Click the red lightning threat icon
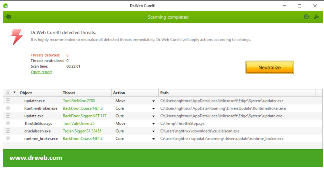This screenshot has height=169, width=324. (16, 37)
